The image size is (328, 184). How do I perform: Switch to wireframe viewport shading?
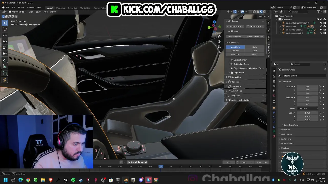coord(254,12)
